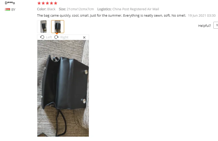Click the fifth red rating star
This screenshot has width=218, height=141.
pos(56,3)
